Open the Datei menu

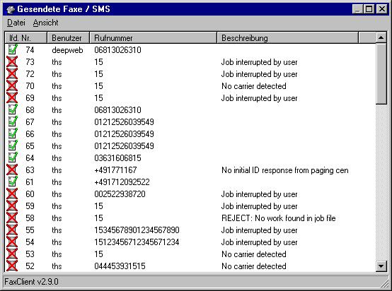click(x=16, y=23)
